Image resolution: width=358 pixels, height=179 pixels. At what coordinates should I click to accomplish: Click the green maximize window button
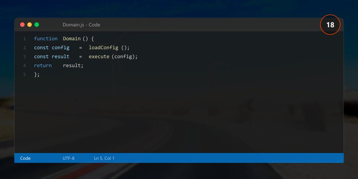click(37, 25)
